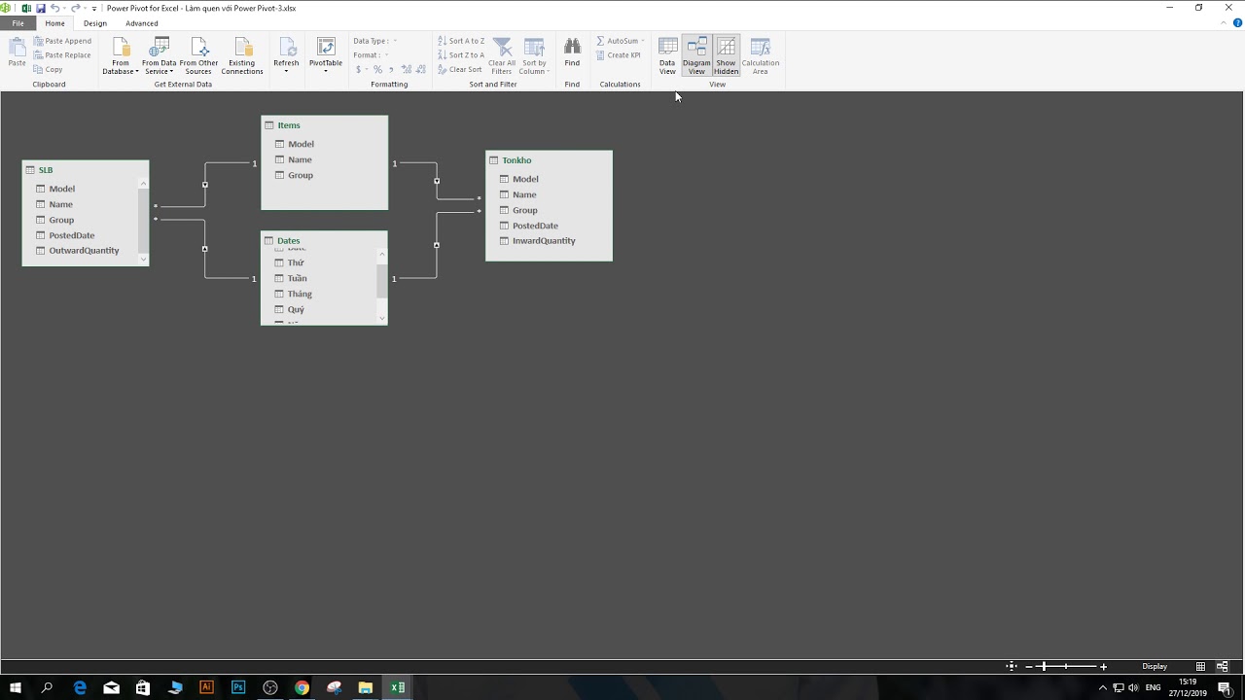This screenshot has width=1245, height=700.
Task: Click Paste Replace in the ribbon
Action: (x=62, y=55)
